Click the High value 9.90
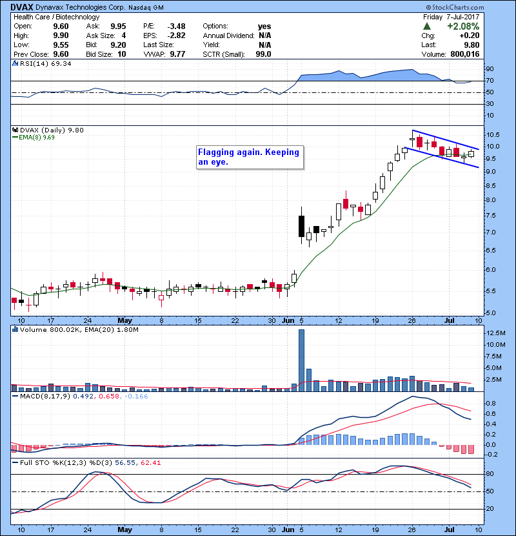Screen dimensions: 516x536 point(61,36)
